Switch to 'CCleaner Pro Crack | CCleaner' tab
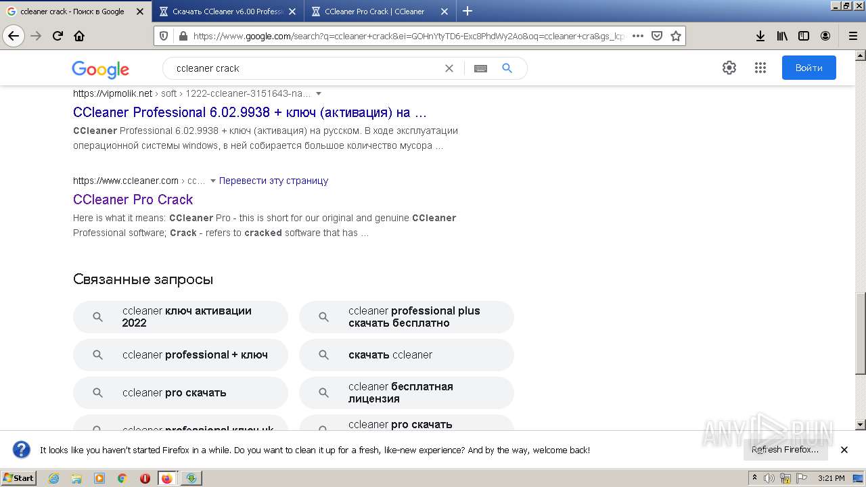866x487 pixels. [380, 11]
